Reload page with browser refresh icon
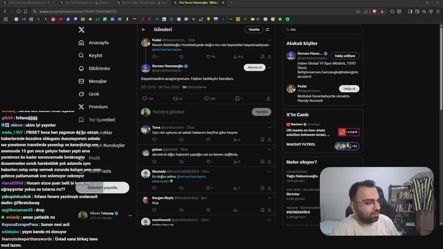The height and width of the screenshot is (249, 443). pyautogui.click(x=18, y=11)
